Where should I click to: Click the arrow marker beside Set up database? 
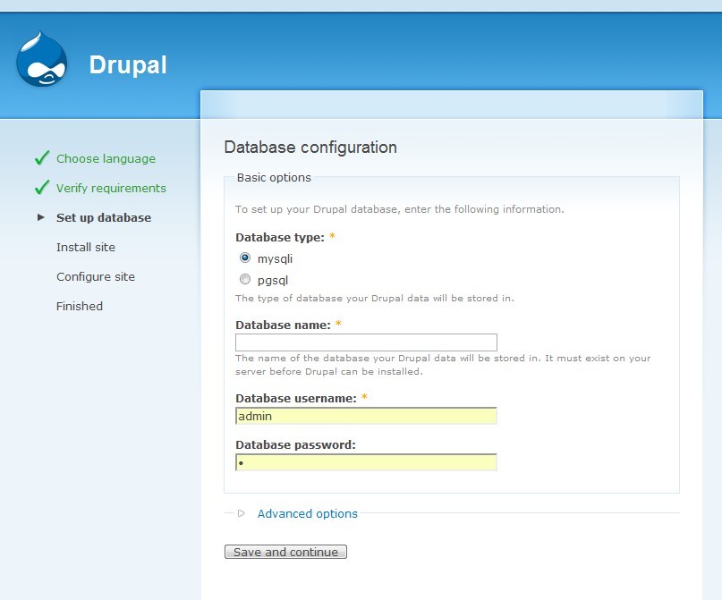[x=41, y=217]
